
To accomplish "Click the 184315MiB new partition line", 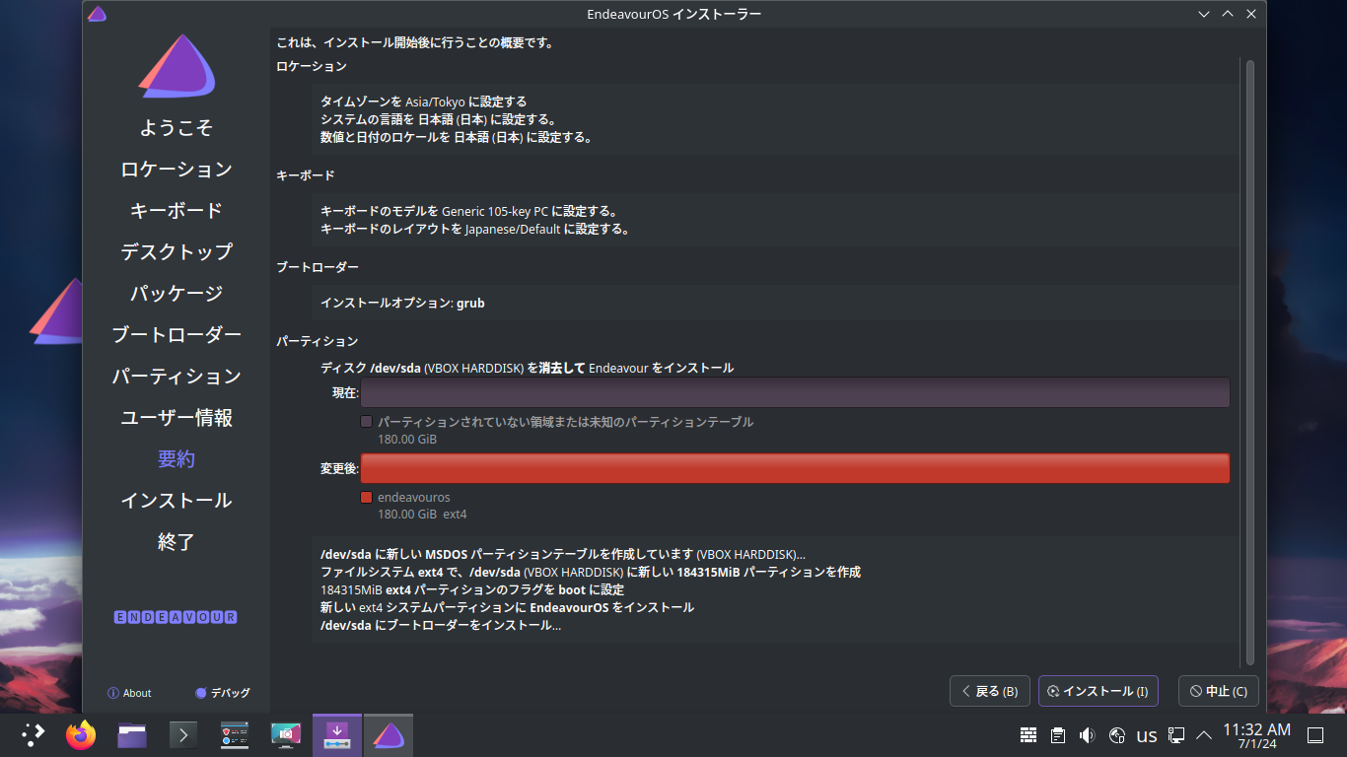I will (591, 572).
